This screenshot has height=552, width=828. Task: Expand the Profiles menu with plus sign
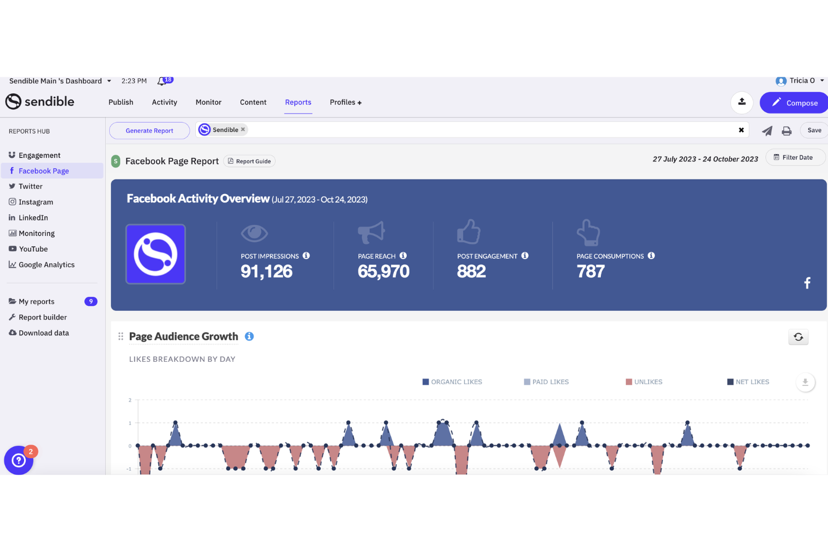point(345,102)
